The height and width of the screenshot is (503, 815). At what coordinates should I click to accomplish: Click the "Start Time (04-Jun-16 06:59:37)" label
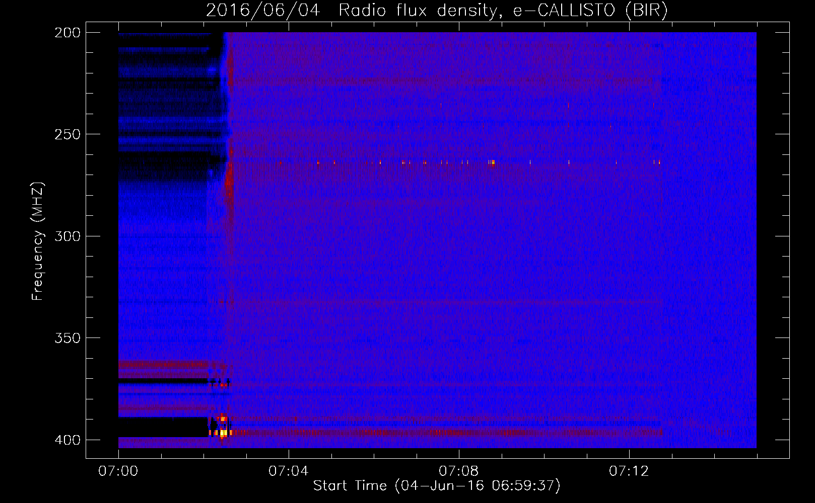[437, 486]
